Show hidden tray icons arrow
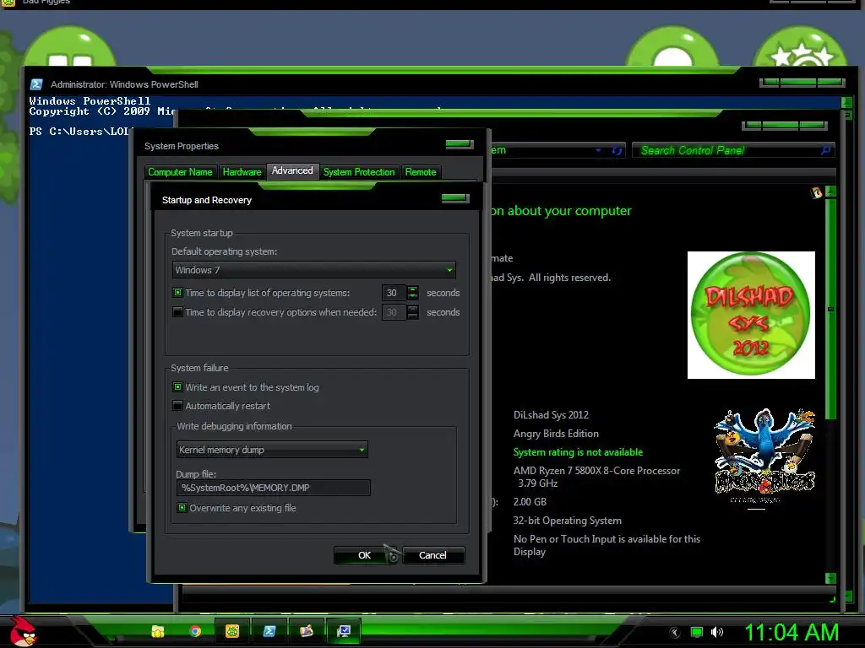The height and width of the screenshot is (648, 865). (x=675, y=633)
